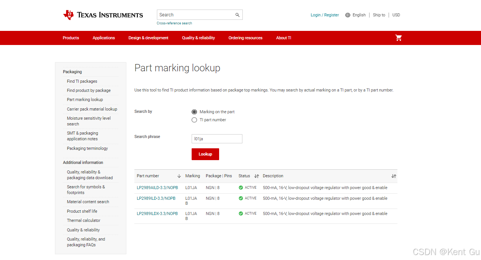
Task: Open LP2989ILD-3.3/NOPB part link
Action: point(156,198)
